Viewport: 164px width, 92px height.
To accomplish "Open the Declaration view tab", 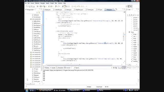I will pyautogui.click(x=60, y=68).
